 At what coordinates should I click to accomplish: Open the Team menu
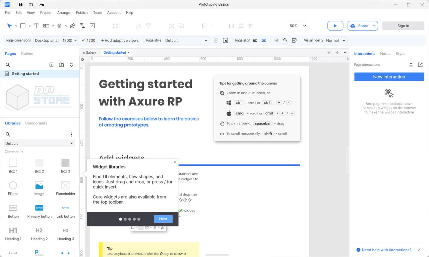(98, 13)
